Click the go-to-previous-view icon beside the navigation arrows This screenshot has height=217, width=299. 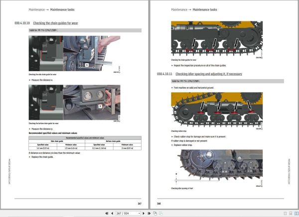155,214
